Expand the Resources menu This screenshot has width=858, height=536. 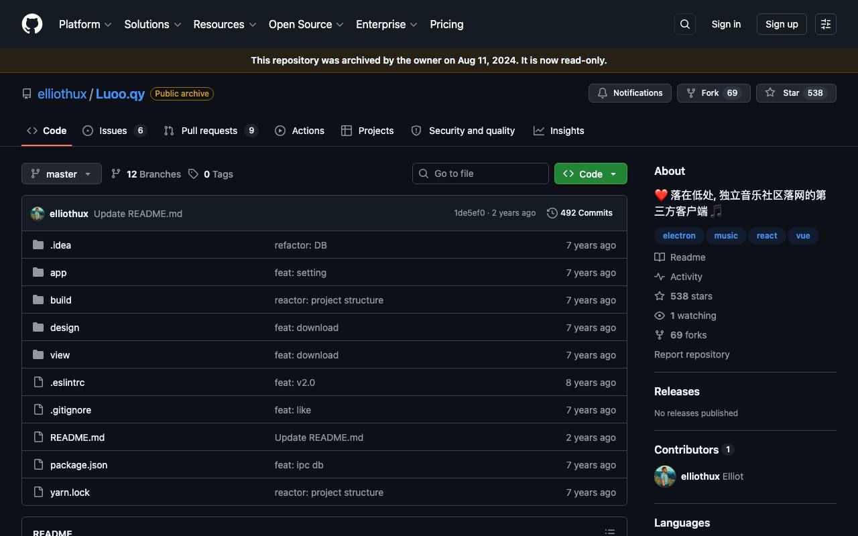click(225, 24)
